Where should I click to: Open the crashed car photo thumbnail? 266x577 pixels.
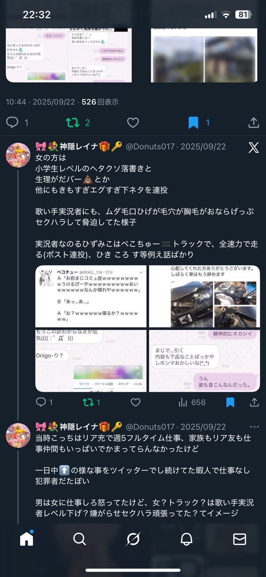(205, 296)
